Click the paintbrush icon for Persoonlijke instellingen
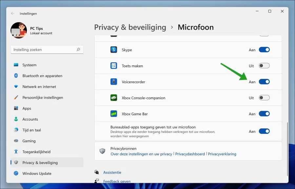The height and width of the screenshot is (189, 295). pyautogui.click(x=16, y=97)
